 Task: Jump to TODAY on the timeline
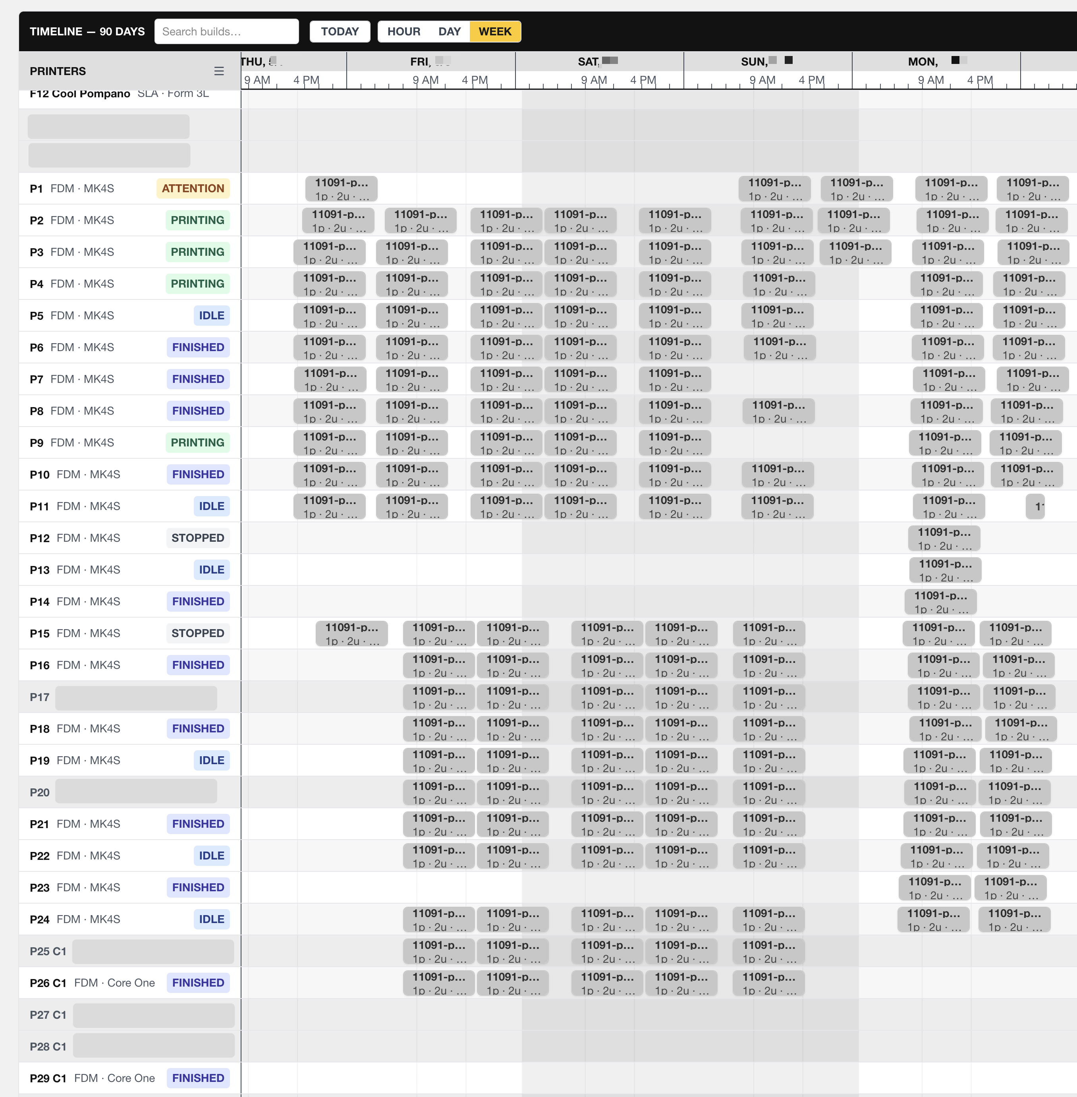pyautogui.click(x=340, y=32)
